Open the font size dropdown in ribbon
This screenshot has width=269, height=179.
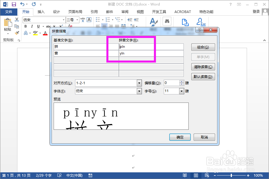point(77,20)
